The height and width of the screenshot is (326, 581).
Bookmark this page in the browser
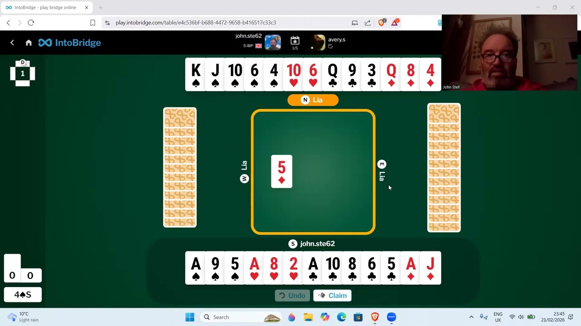(93, 23)
